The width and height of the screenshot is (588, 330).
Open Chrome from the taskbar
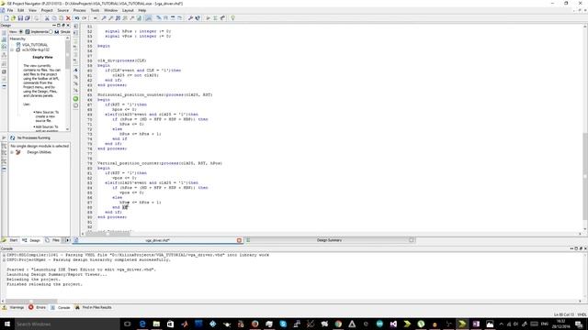click(338, 324)
